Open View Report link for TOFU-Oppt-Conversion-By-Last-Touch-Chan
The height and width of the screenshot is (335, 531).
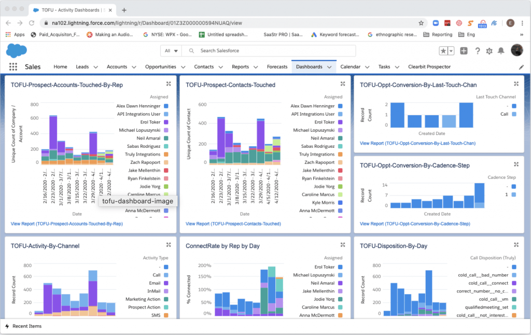coord(417,143)
